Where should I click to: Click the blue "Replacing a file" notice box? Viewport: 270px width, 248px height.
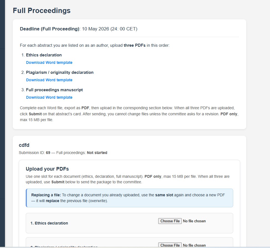tap(129, 198)
